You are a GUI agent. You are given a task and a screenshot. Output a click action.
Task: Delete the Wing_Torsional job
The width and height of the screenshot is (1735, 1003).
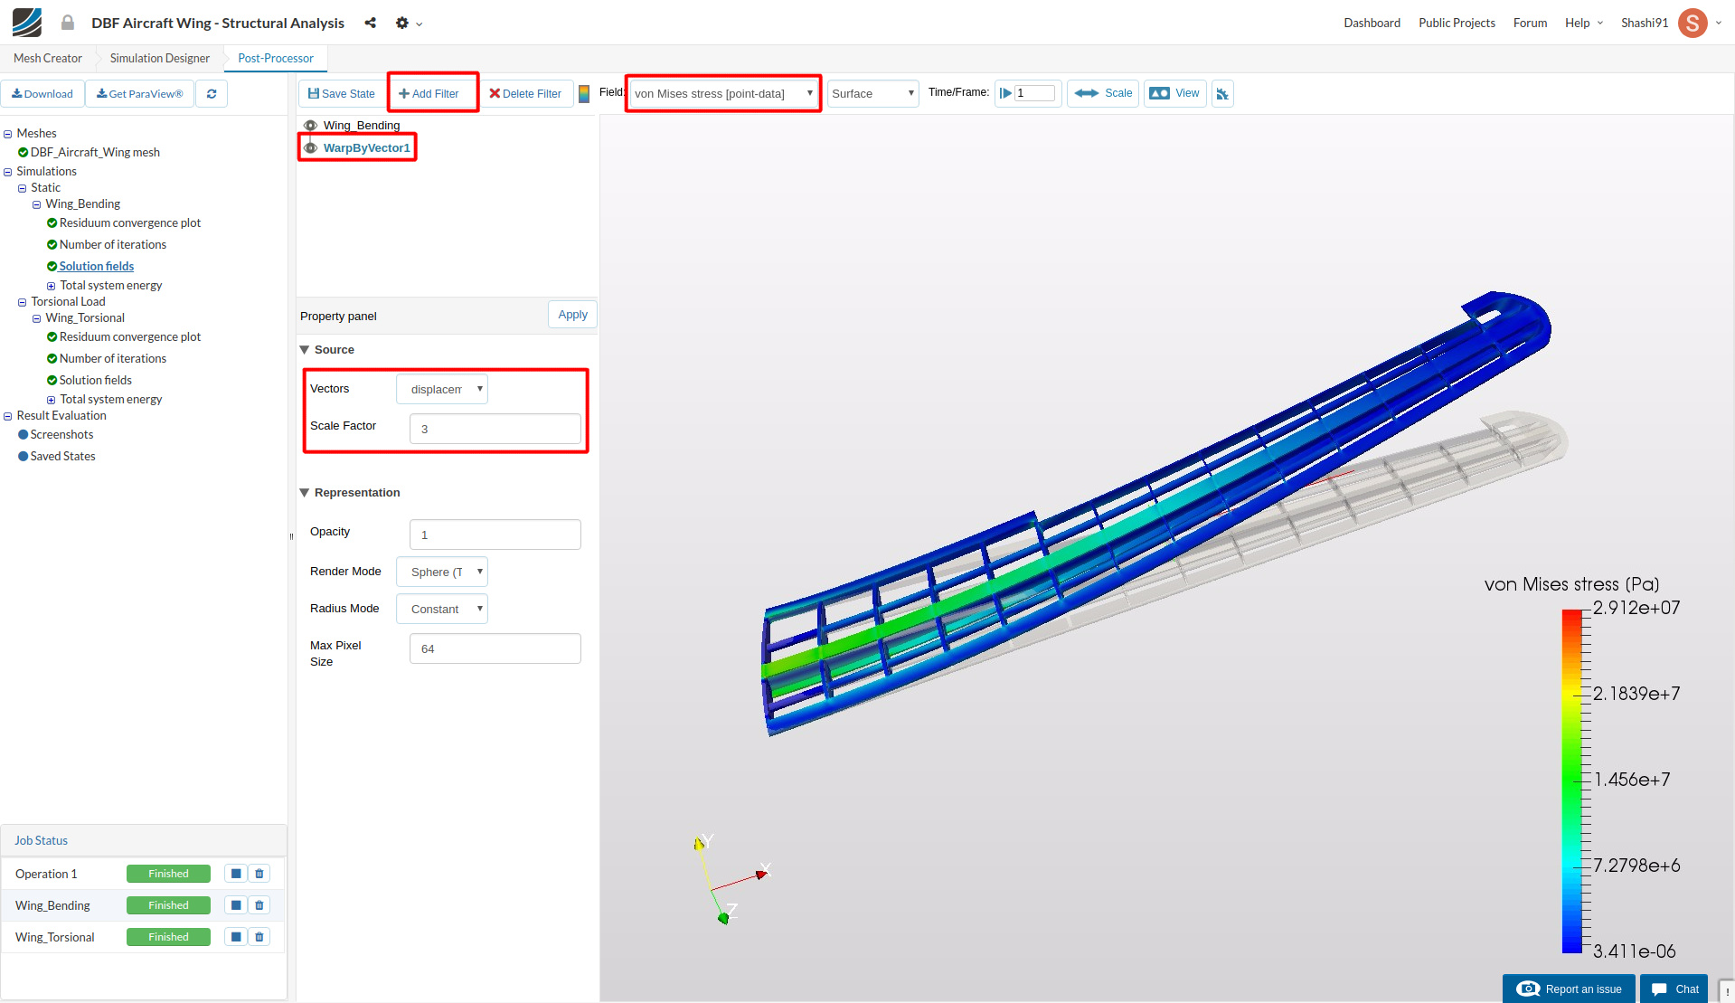[259, 937]
